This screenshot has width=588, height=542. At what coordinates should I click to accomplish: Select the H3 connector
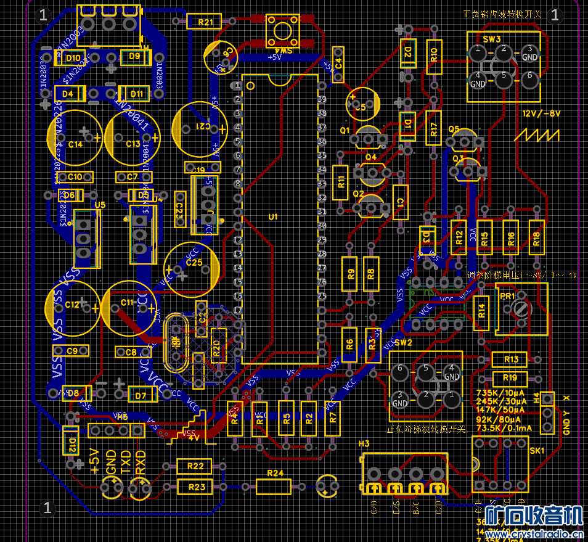405,474
